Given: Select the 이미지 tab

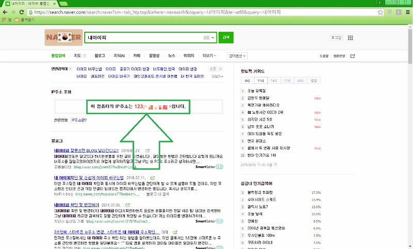Looking at the screenshot, I should [189, 56].
